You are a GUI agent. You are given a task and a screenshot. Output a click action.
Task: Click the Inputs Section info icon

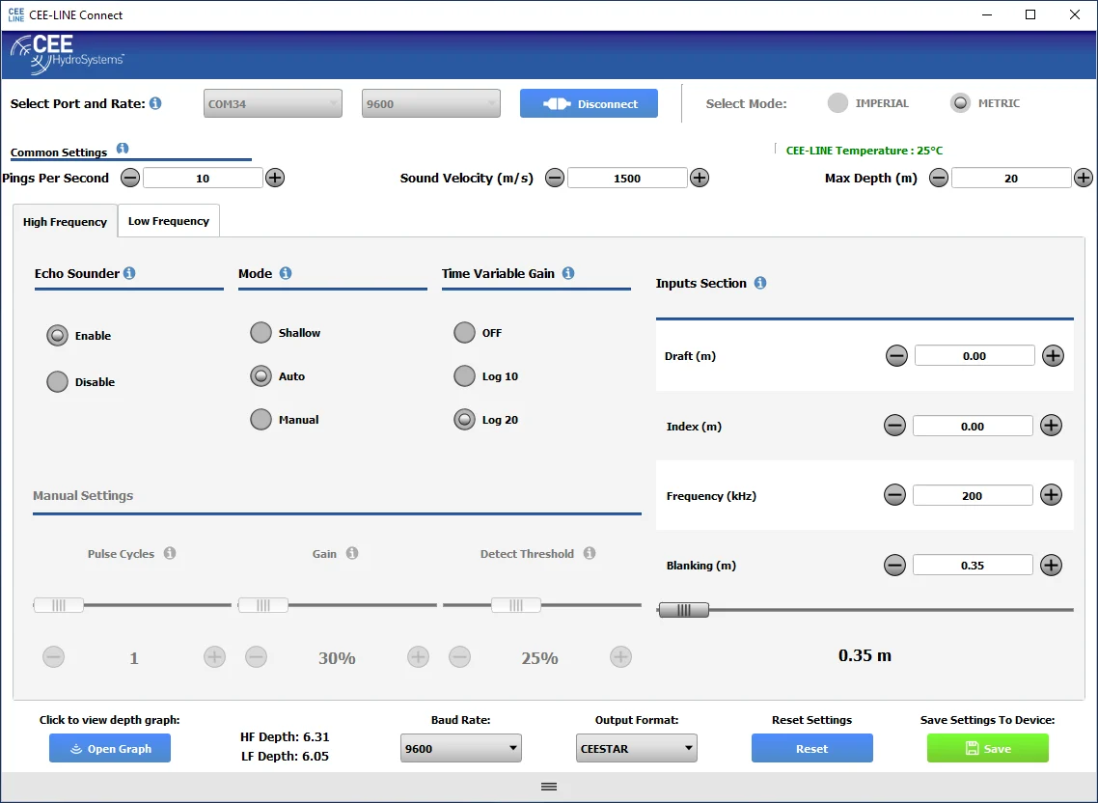click(760, 283)
